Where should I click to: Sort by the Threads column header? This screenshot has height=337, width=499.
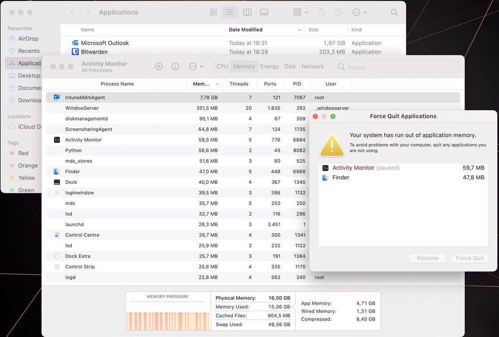point(239,84)
